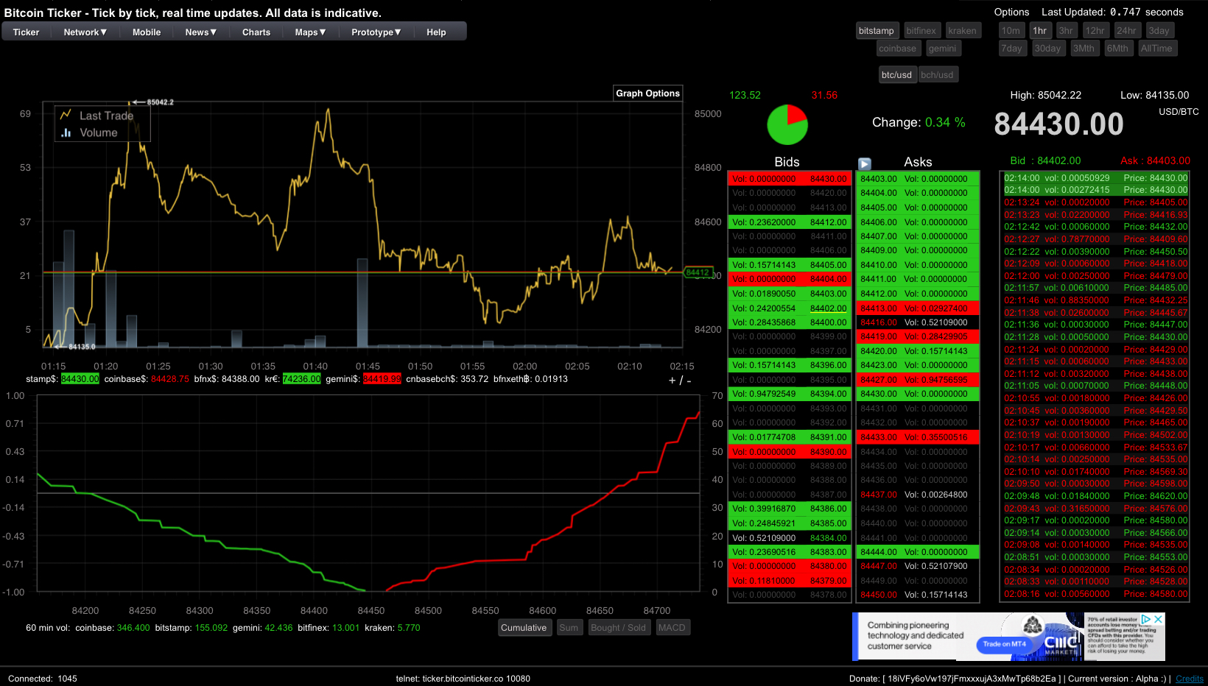Select the 3hr time range
This screenshot has width=1208, height=686.
point(1066,31)
